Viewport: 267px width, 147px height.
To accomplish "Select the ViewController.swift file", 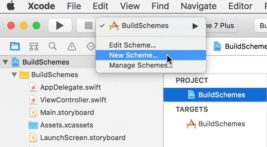I will pyautogui.click(x=73, y=100).
